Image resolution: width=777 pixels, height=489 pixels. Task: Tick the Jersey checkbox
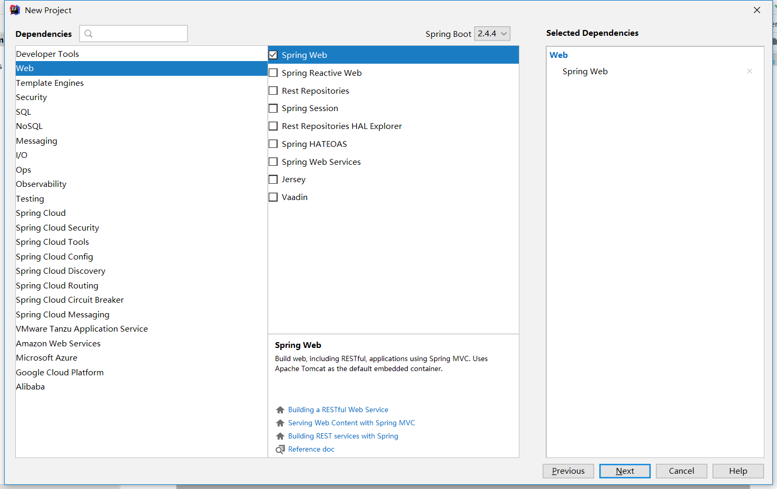(273, 179)
